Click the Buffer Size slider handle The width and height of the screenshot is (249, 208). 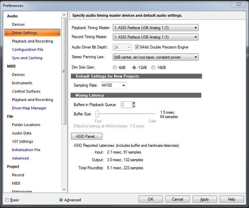[97, 114]
